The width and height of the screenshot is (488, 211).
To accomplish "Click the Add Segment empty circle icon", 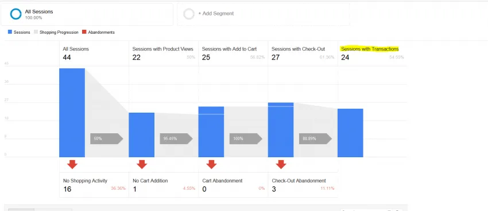I will pyautogui.click(x=189, y=14).
